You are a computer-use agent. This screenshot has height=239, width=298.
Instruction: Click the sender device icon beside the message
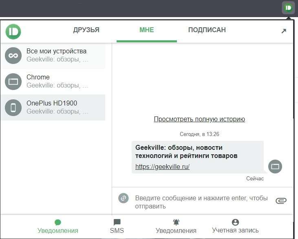tap(275, 166)
